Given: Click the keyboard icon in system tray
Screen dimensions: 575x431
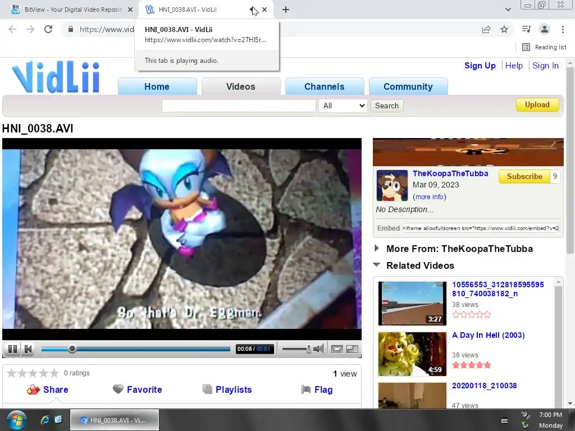Looking at the screenshot, I should 505,421.
